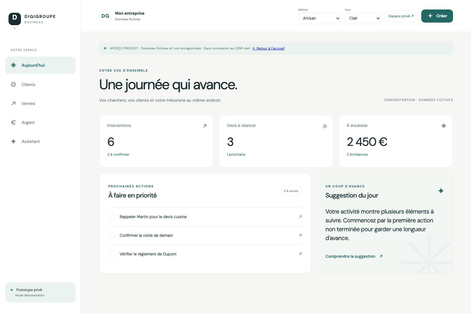Click the sparkle icon beside Assistant

(x=13, y=141)
